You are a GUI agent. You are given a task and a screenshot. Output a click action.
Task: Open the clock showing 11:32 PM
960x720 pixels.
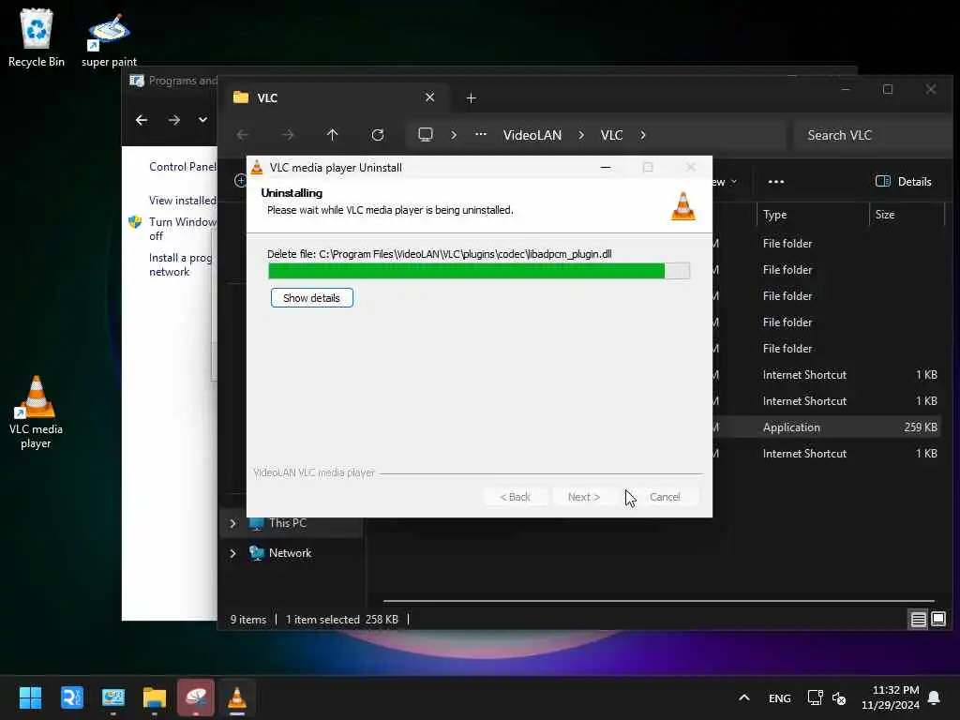click(x=891, y=697)
